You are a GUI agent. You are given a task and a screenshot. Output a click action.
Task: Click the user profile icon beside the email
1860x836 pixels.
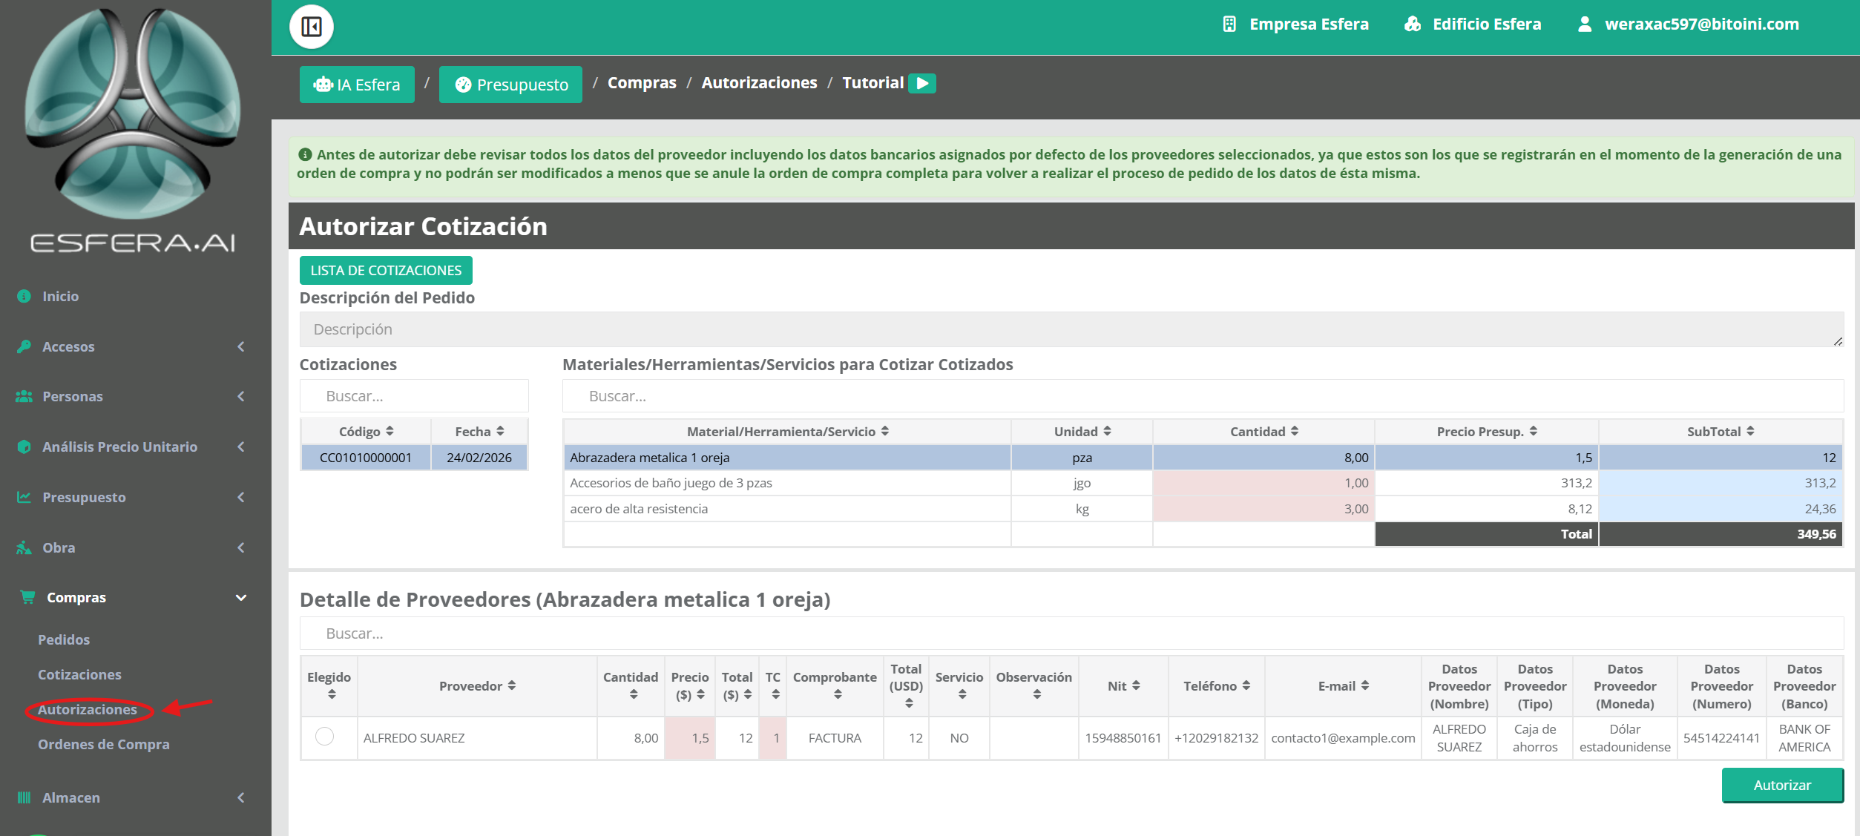point(1584,24)
